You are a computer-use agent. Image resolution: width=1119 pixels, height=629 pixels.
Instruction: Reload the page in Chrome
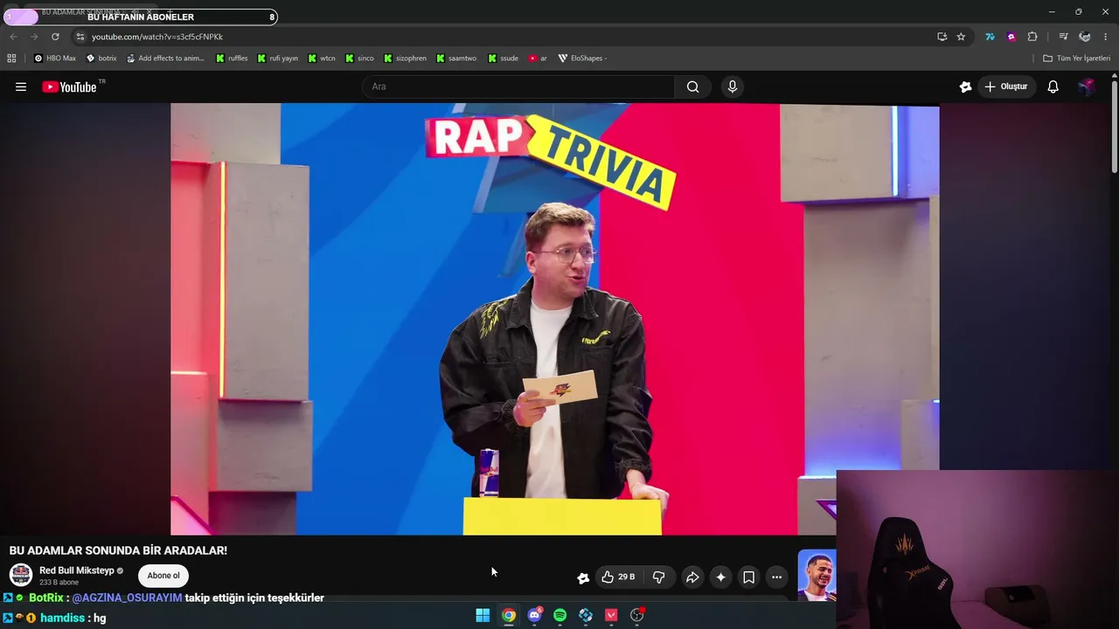[x=55, y=37]
